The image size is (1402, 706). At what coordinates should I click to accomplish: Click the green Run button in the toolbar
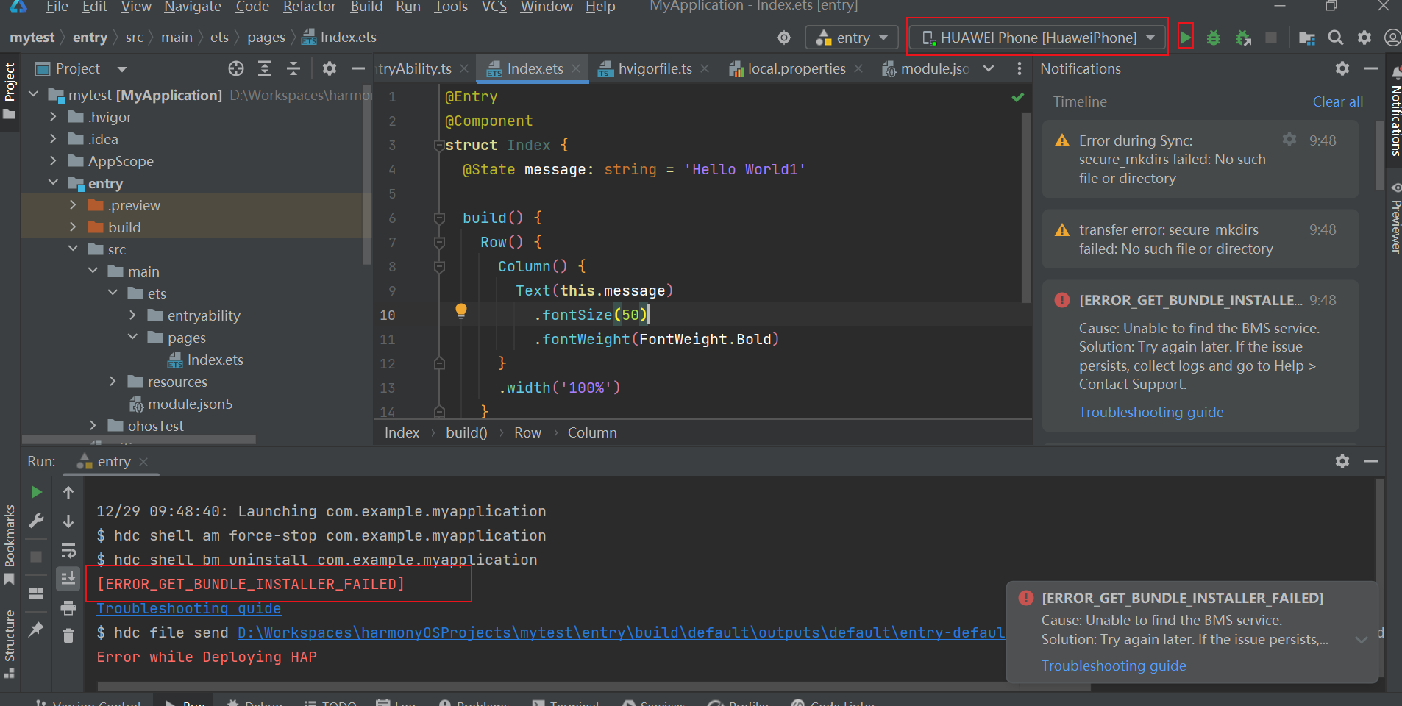coord(1185,38)
